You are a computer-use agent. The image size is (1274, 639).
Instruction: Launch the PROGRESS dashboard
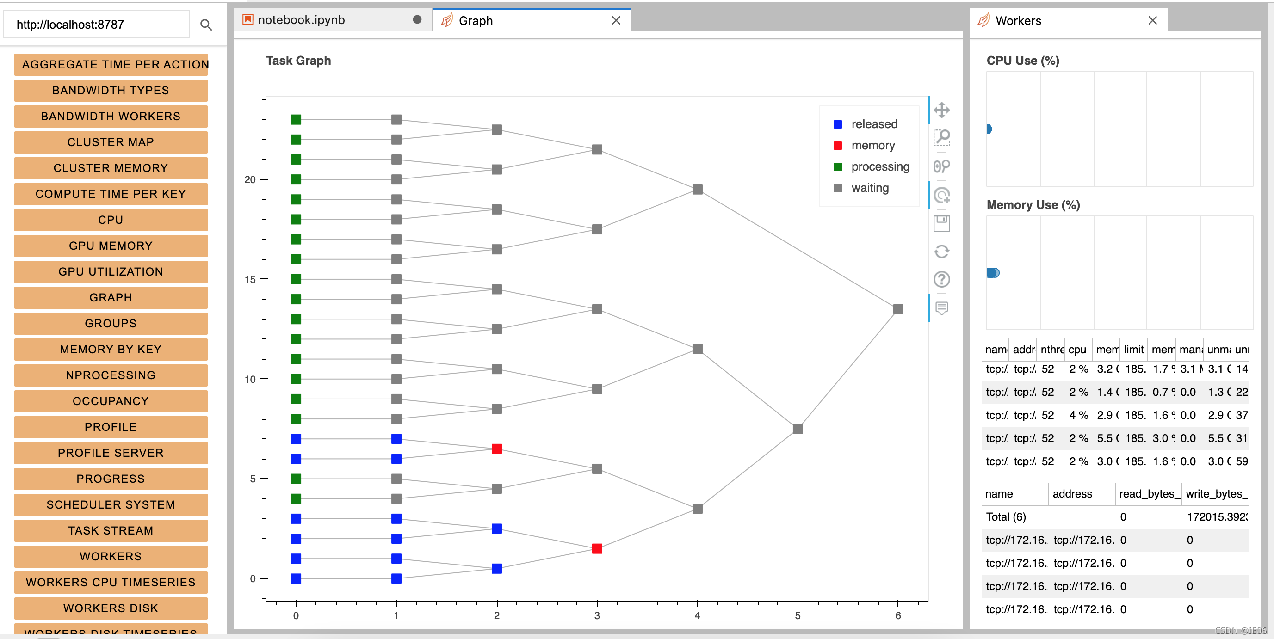(111, 479)
